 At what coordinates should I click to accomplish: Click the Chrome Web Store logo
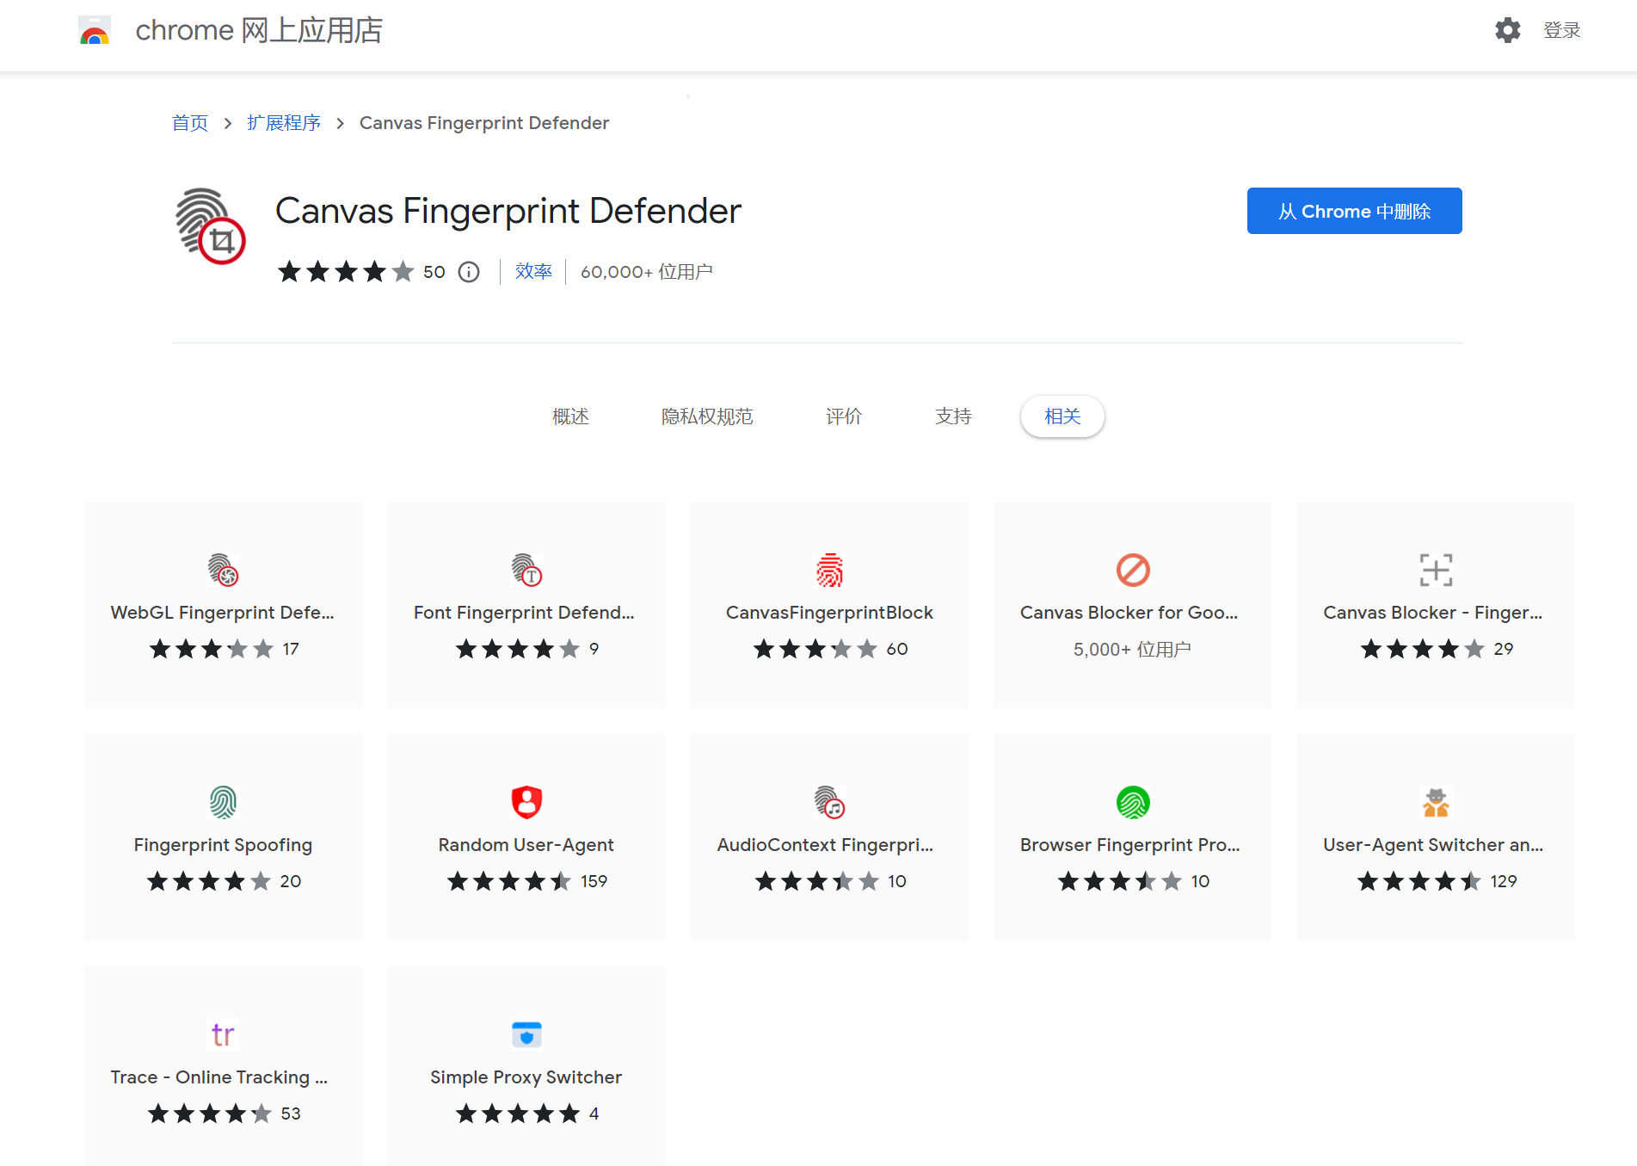[95, 31]
